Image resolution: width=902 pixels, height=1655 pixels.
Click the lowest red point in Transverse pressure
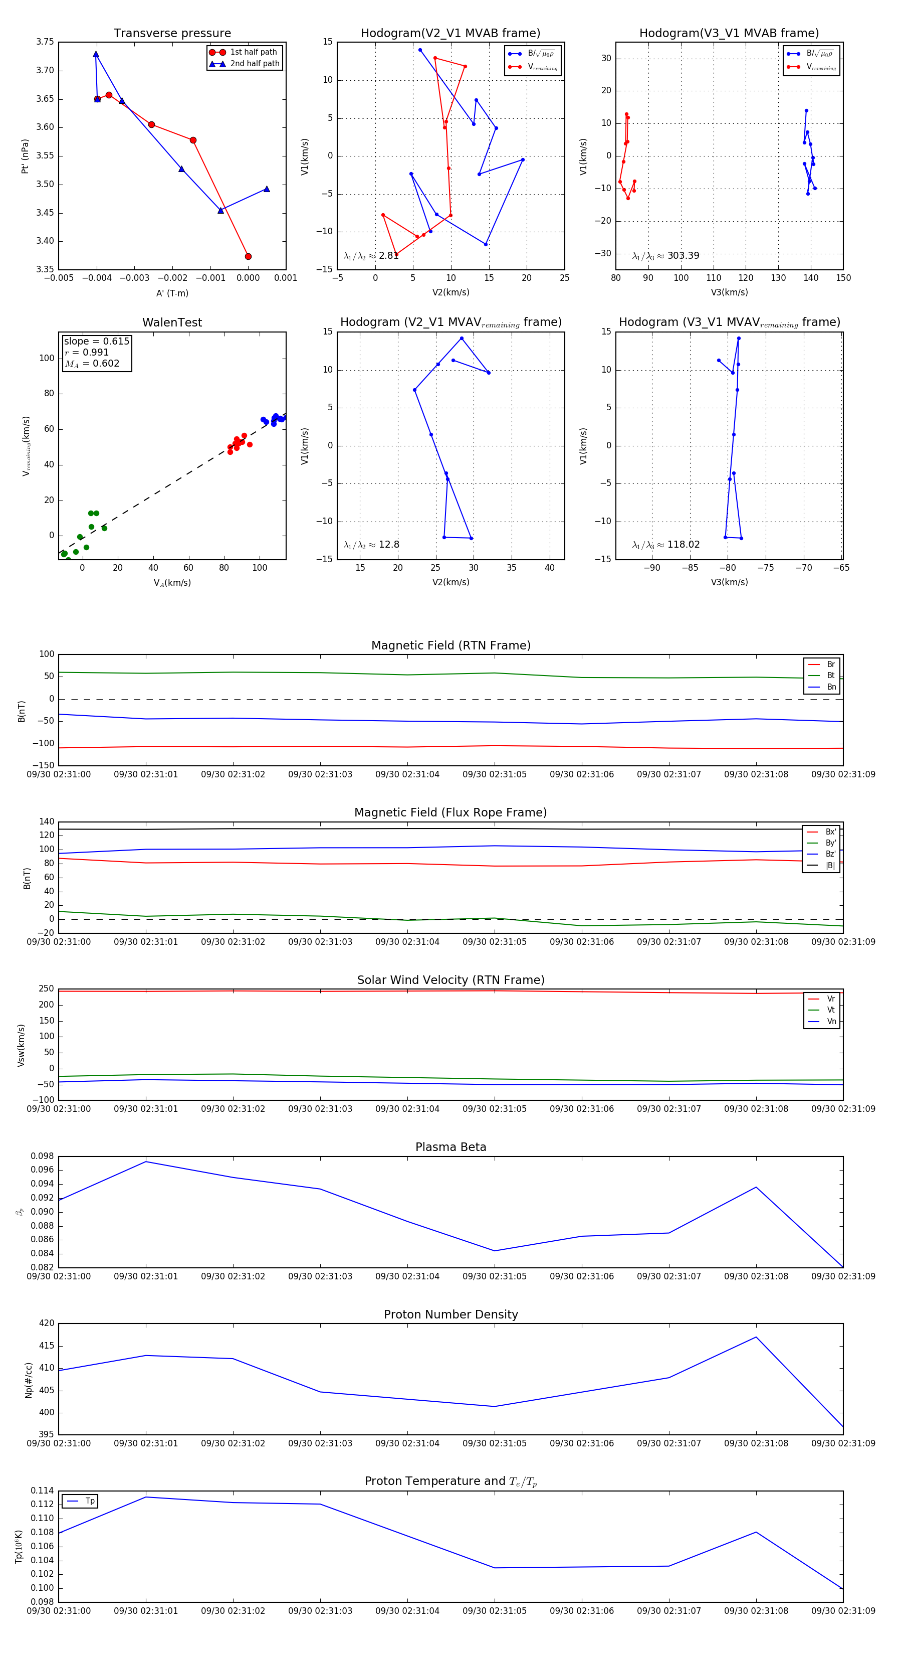pos(249,256)
